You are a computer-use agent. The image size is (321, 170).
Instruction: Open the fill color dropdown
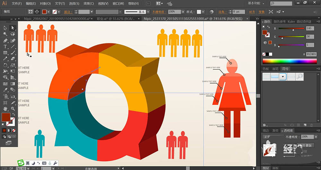(48, 12)
